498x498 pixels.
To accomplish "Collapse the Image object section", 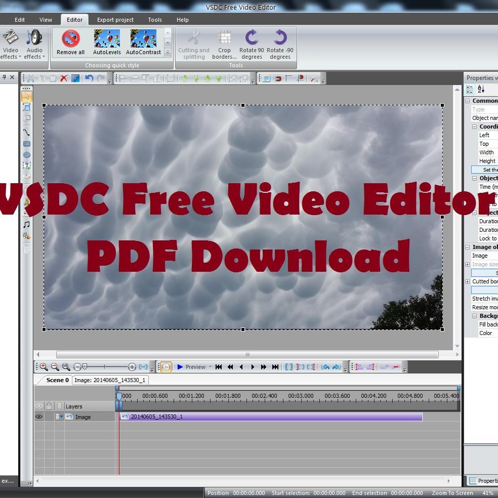I will (468, 247).
